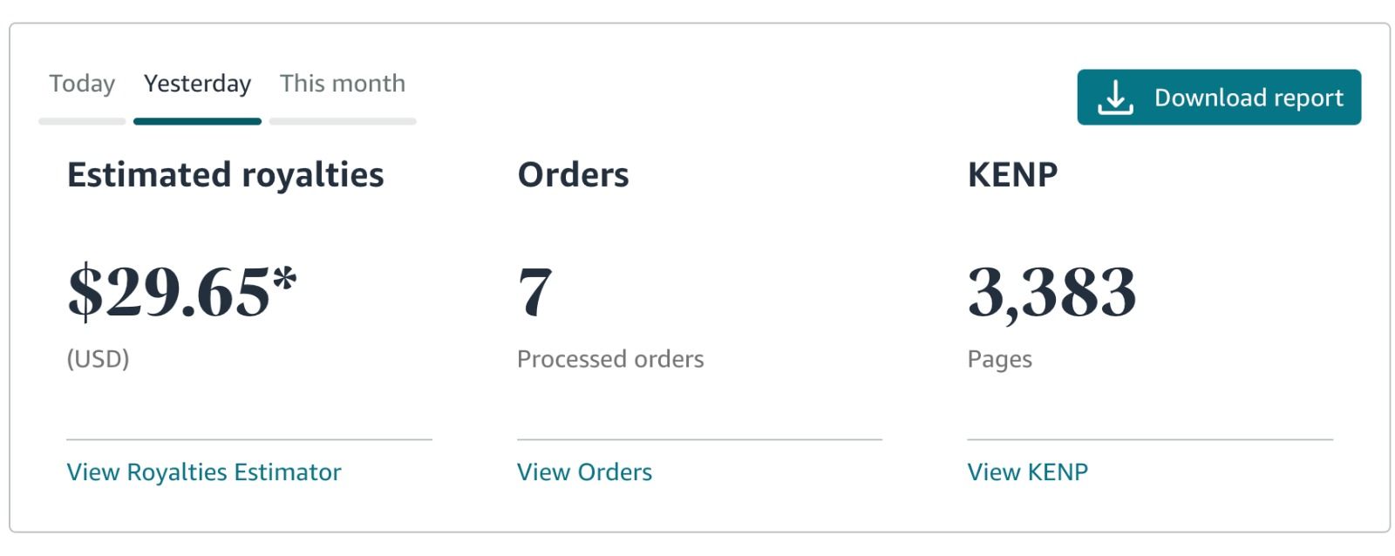
Task: Click the processed orders count 7
Action: coord(534,292)
